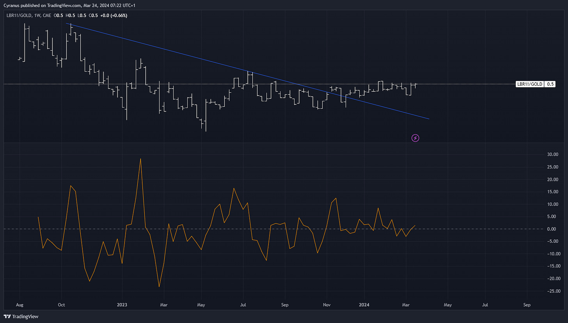Click the LBR1!/GOLD tag on the price scale
Viewport: 568px width, 323px height.
[530, 84]
